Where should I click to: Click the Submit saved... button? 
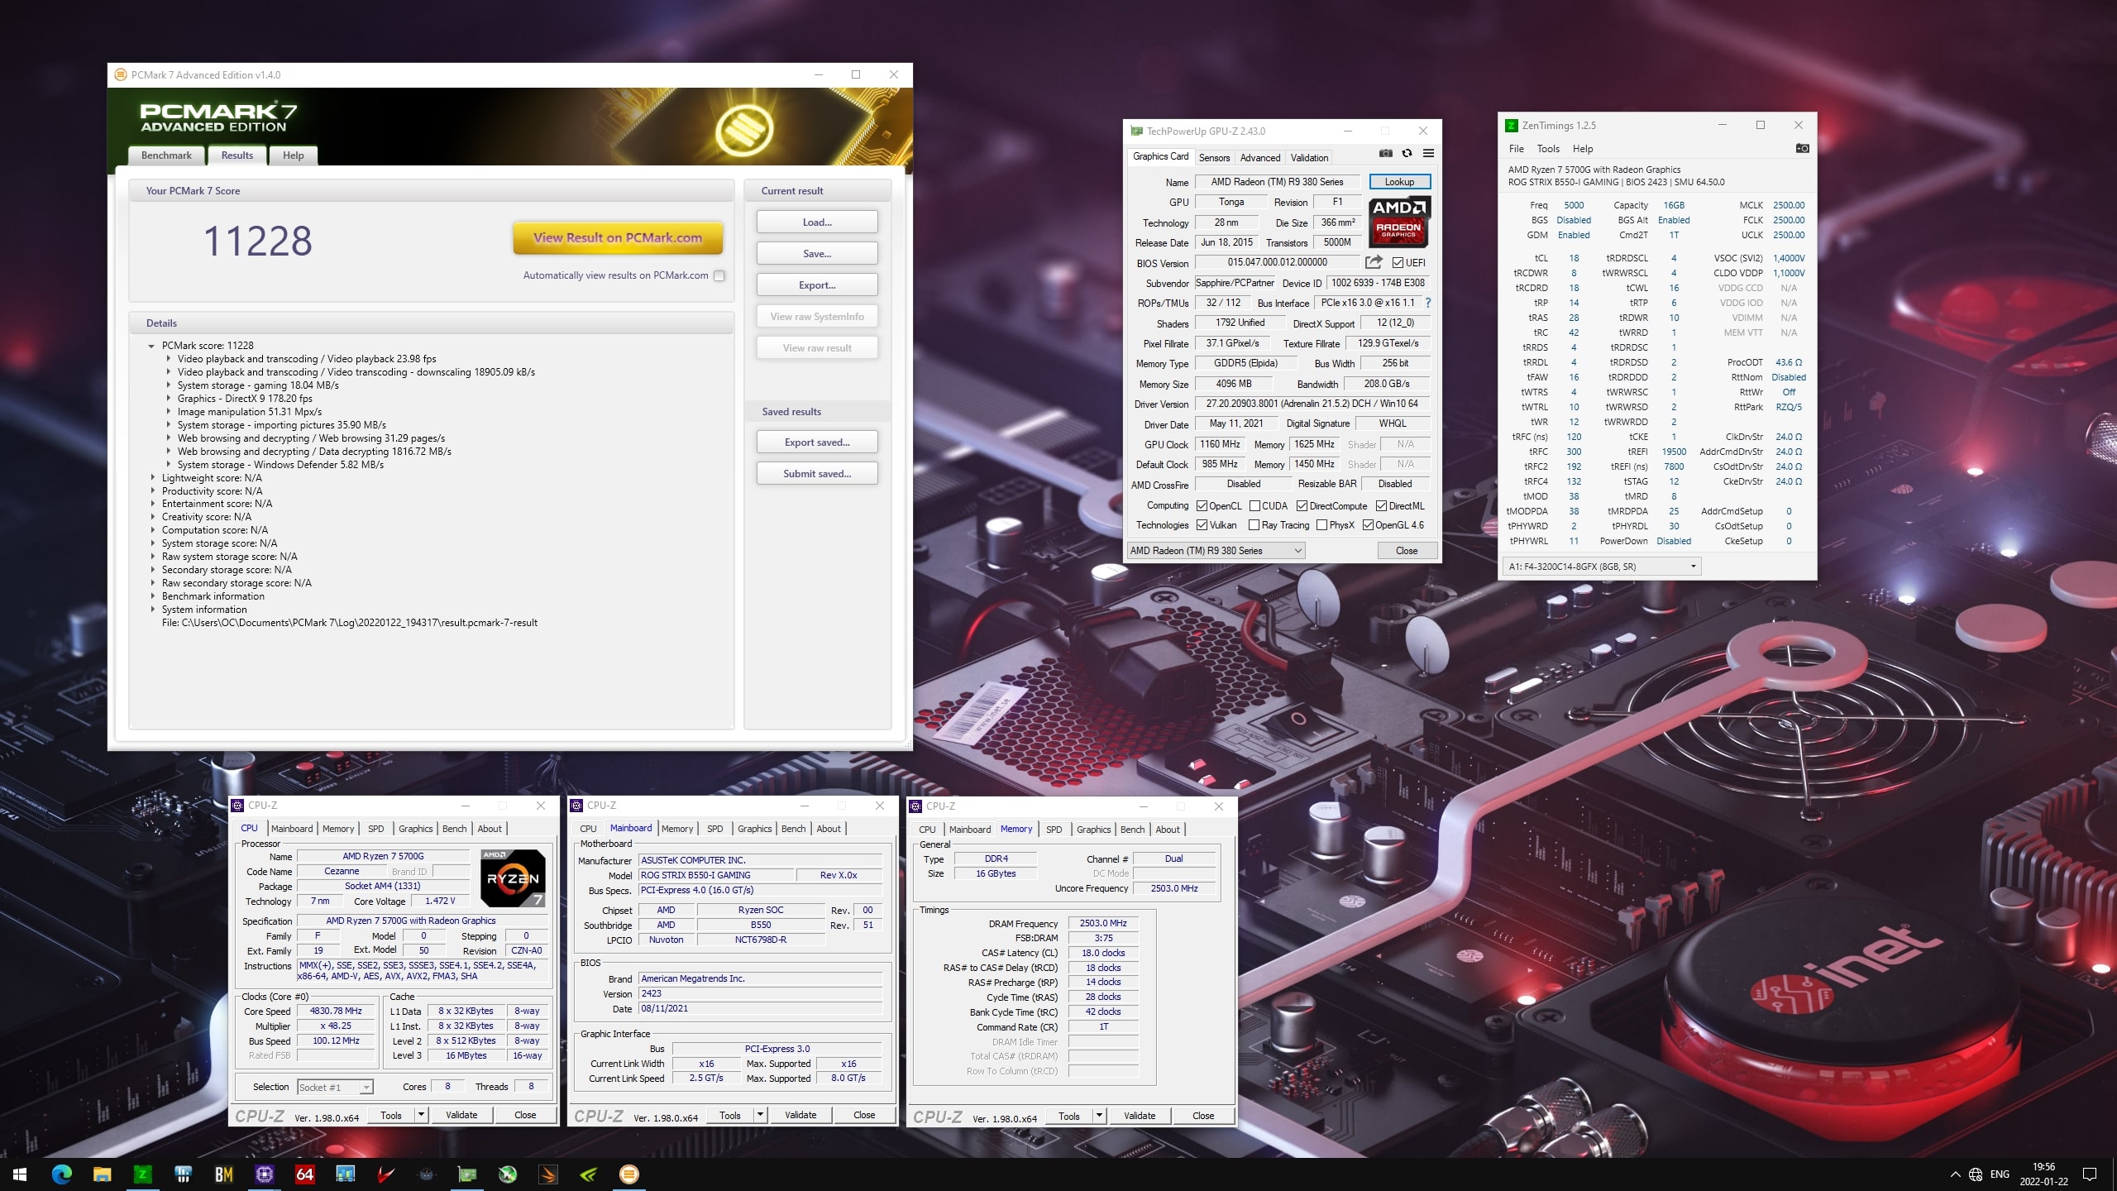click(x=817, y=473)
